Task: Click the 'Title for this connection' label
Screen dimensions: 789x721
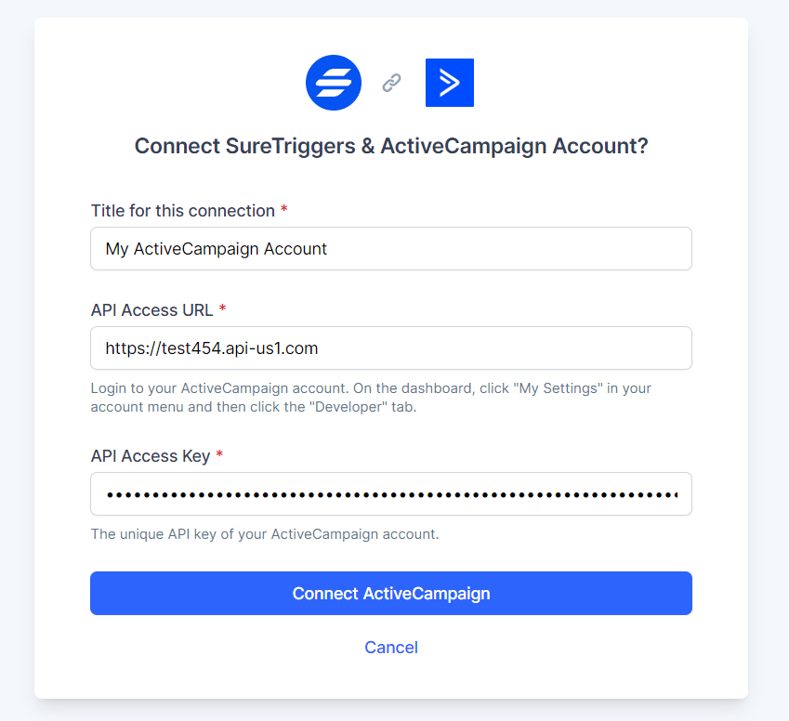Action: [x=183, y=211]
